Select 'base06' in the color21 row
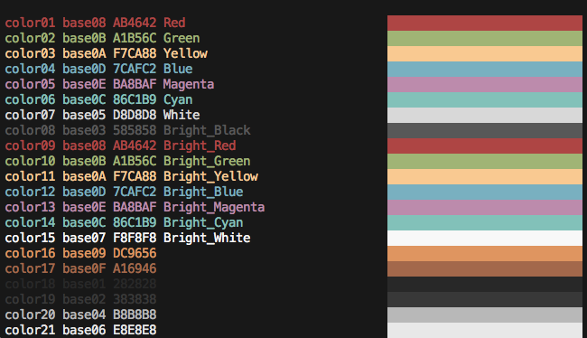 click(x=84, y=330)
